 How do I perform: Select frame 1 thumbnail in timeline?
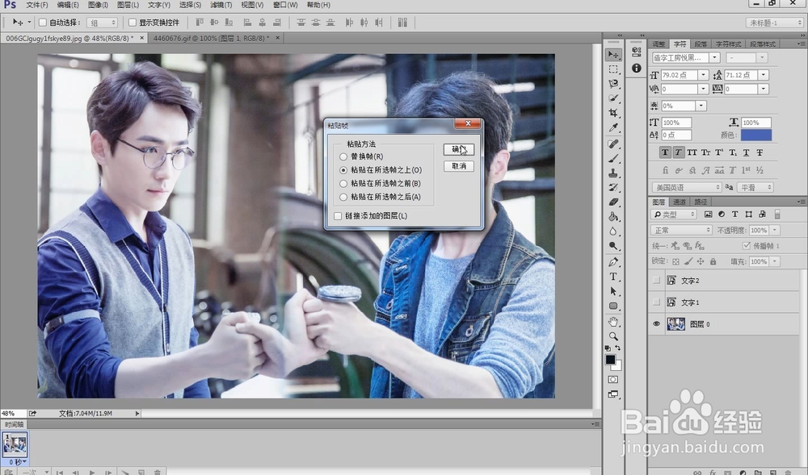15,444
